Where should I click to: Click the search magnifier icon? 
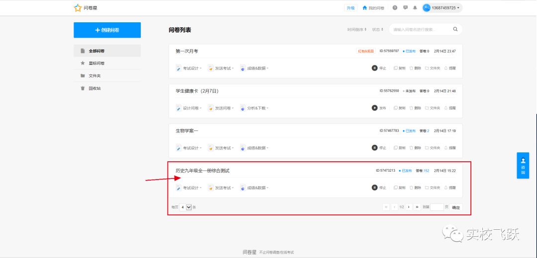point(455,29)
